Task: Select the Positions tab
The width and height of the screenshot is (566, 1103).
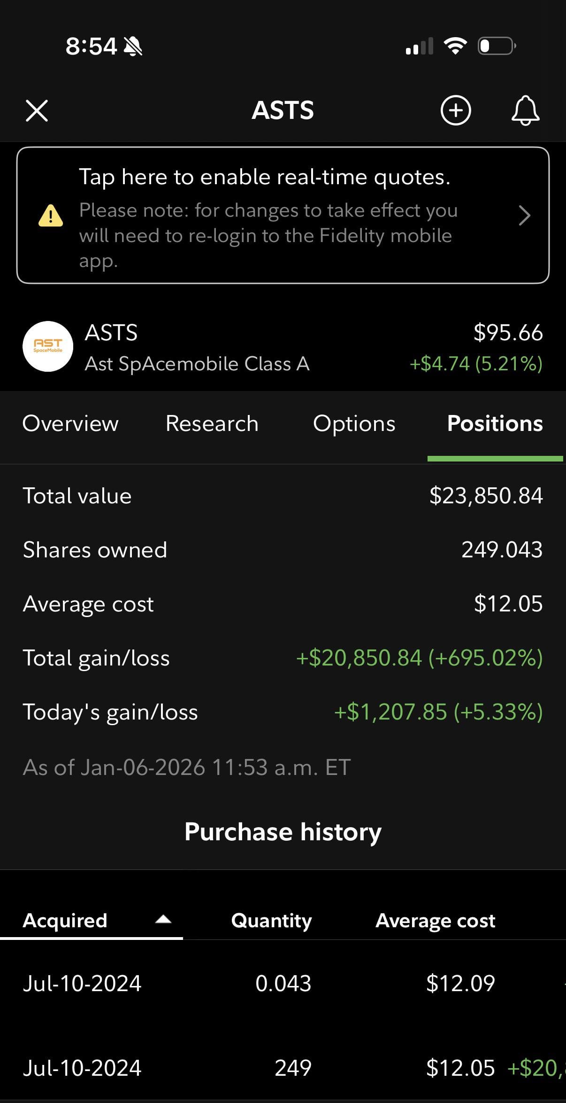Action: pyautogui.click(x=495, y=423)
